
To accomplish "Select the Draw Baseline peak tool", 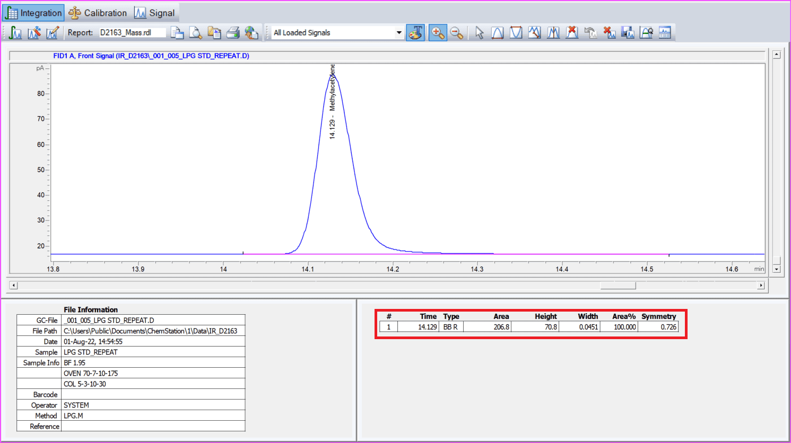I will (534, 32).
